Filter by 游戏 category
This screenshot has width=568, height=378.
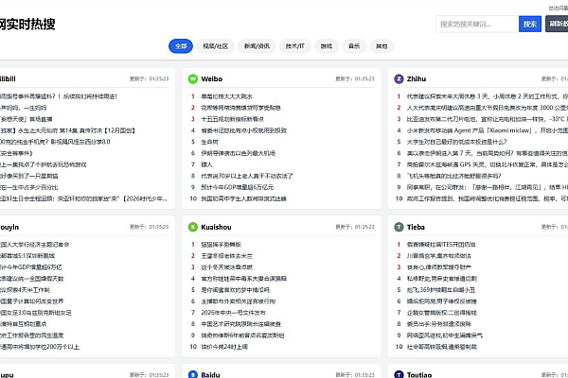pos(327,46)
